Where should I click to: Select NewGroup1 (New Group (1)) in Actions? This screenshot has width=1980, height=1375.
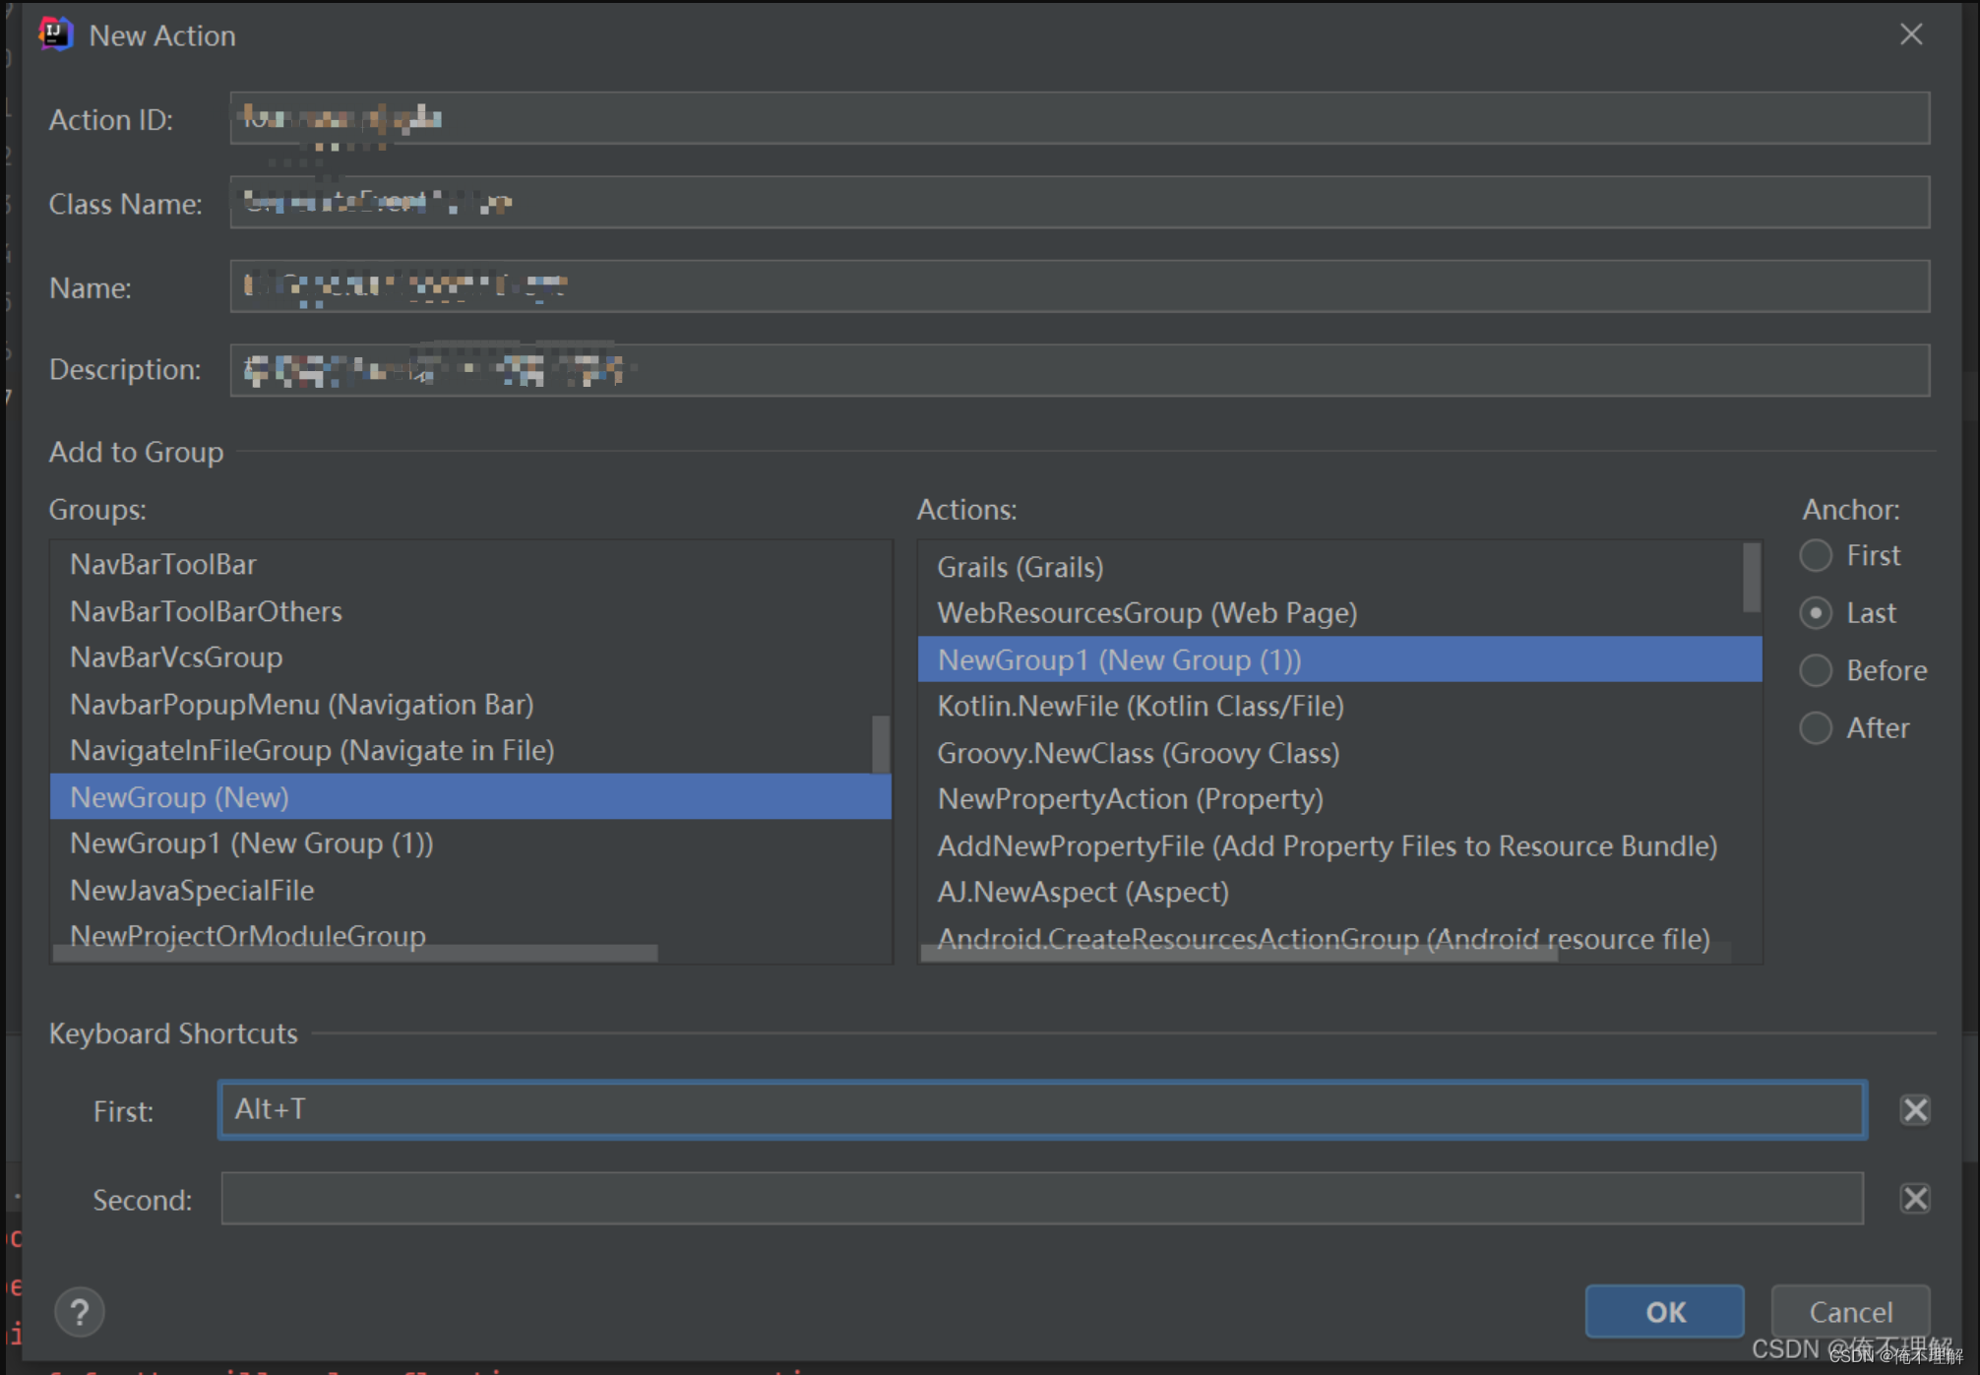[1339, 659]
